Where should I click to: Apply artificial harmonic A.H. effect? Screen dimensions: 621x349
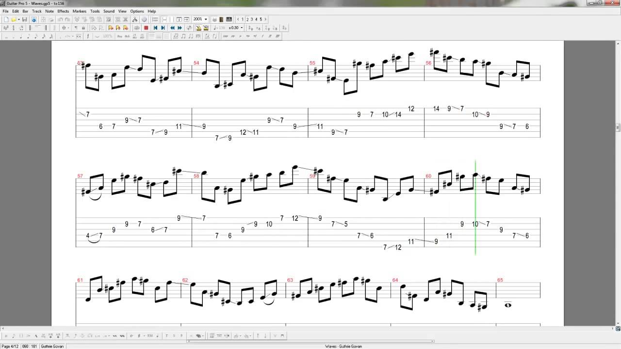pyautogui.click(x=58, y=335)
